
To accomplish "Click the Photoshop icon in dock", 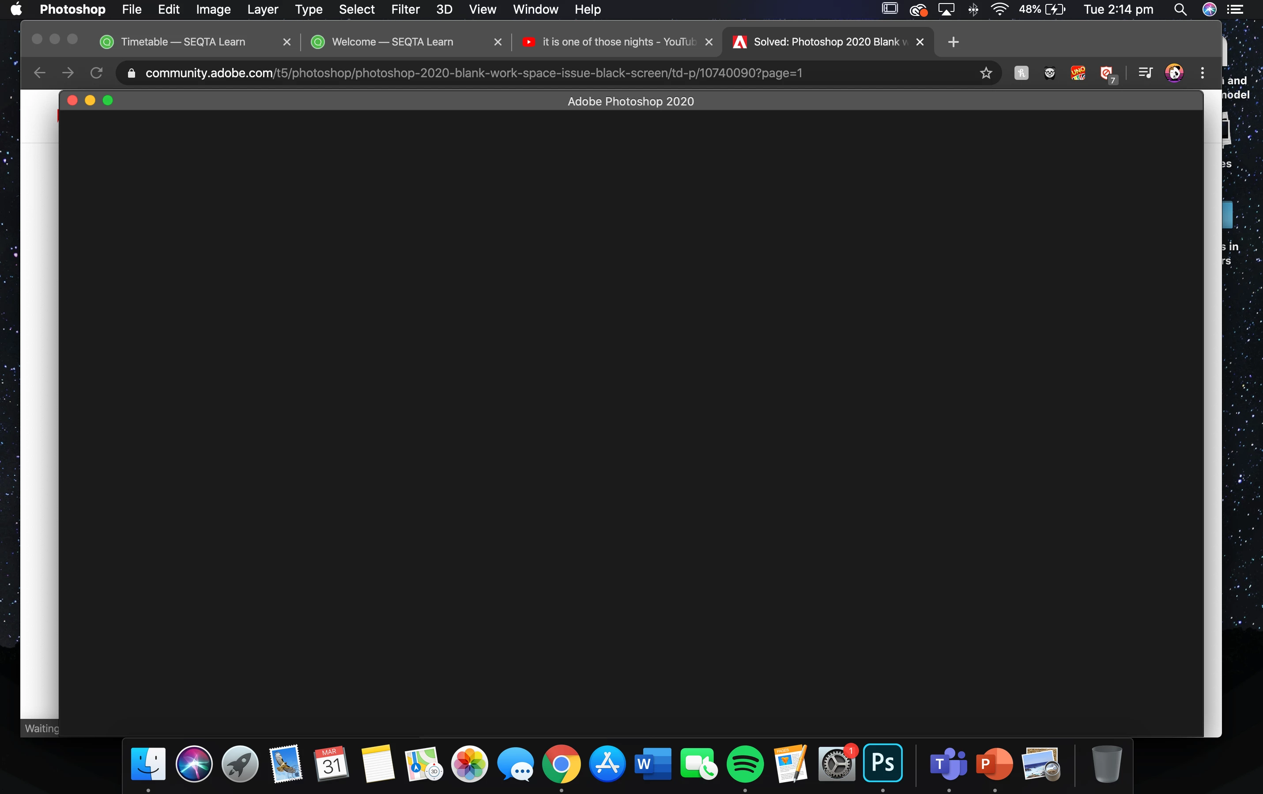I will coord(883,763).
